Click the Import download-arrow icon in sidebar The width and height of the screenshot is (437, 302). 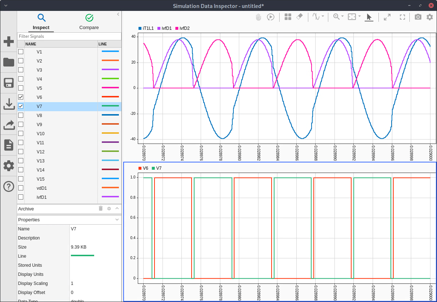9,104
